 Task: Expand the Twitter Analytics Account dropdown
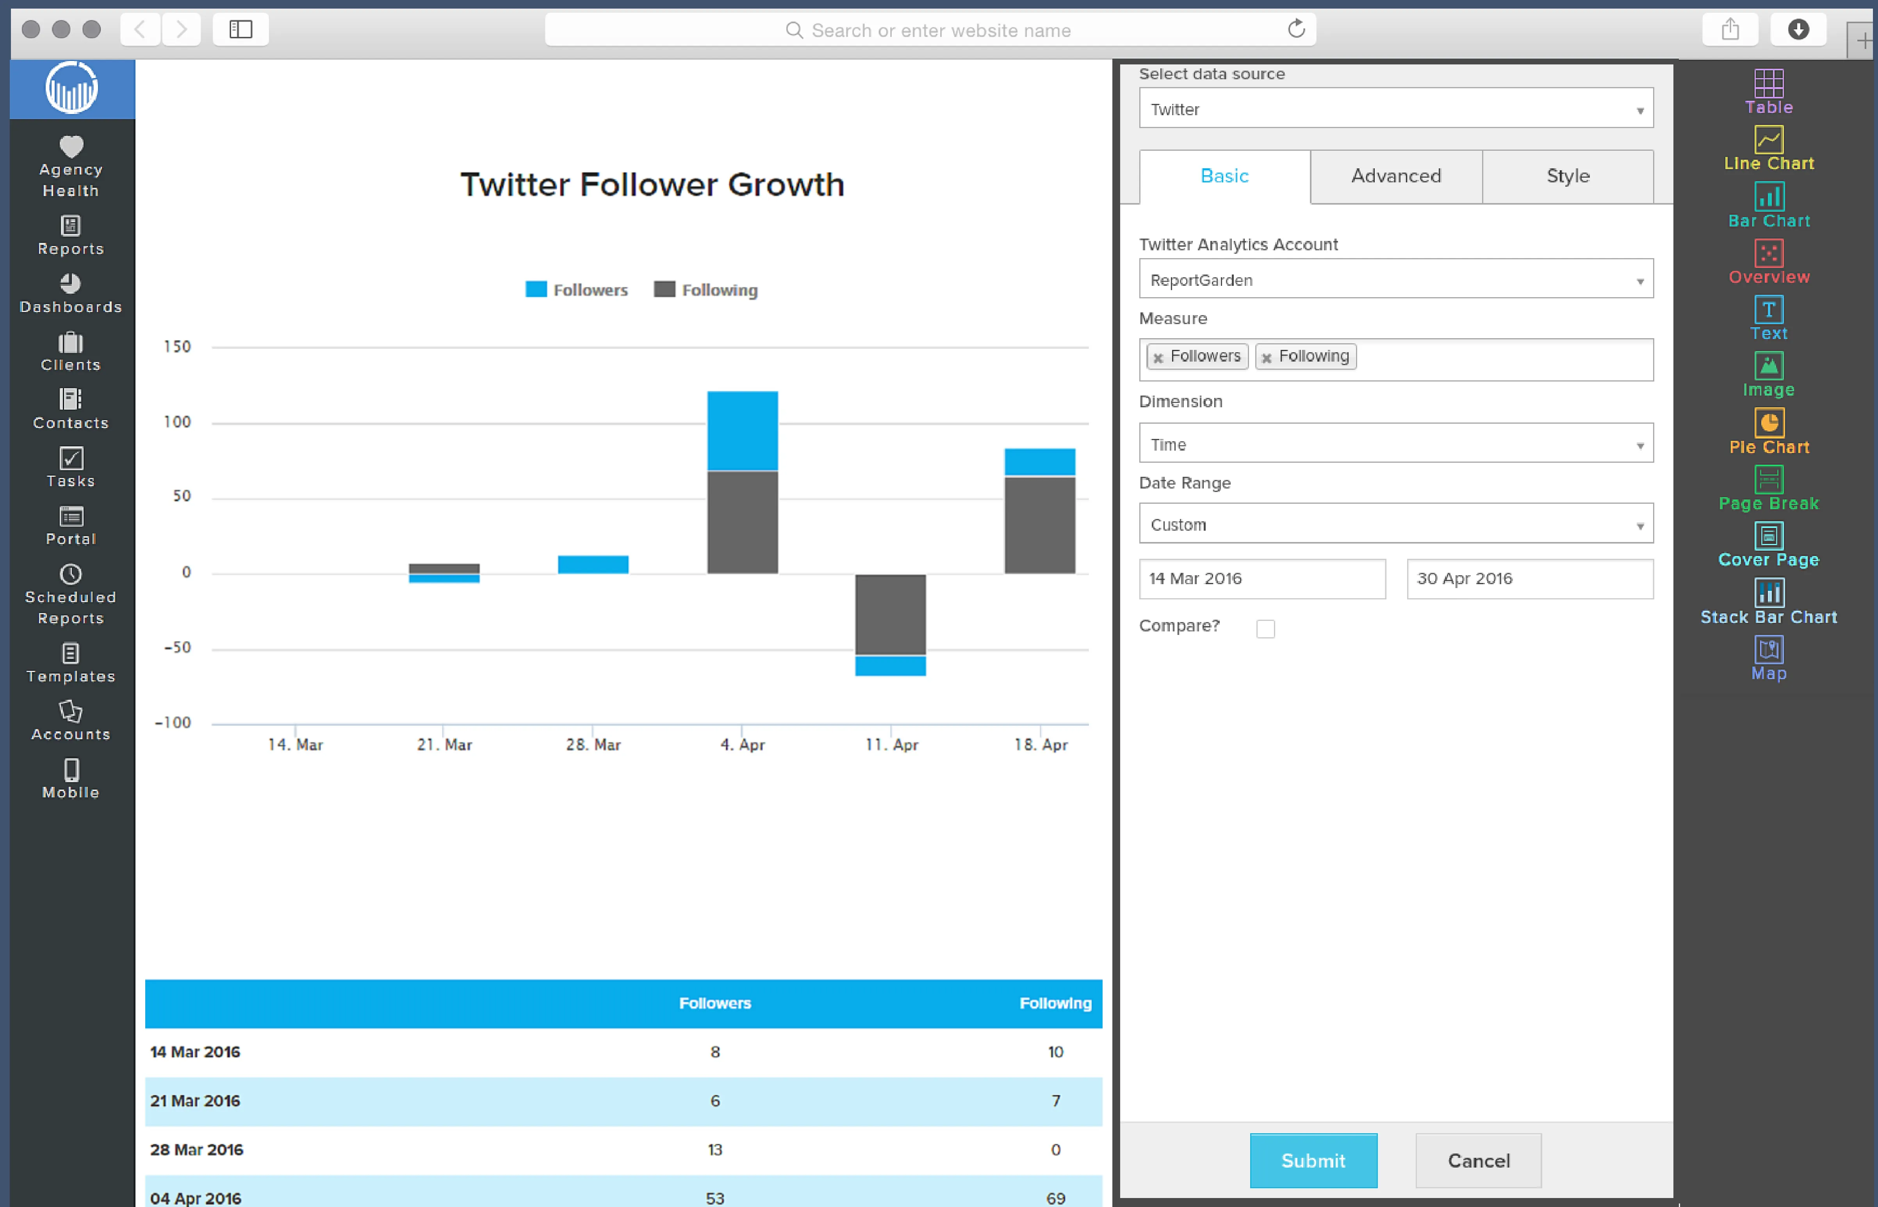point(1395,280)
